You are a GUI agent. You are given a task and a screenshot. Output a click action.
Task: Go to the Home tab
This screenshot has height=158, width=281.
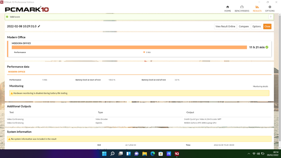tap(227, 9)
